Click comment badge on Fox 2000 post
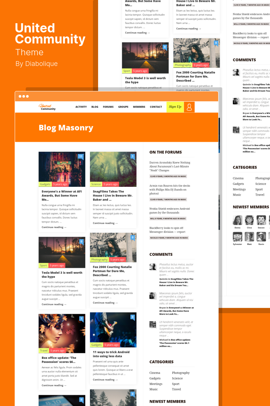Viewport: 270px width, 406px height. [133, 237]
